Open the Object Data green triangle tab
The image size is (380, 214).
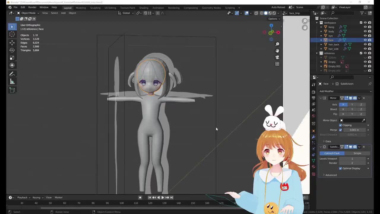click(313, 160)
